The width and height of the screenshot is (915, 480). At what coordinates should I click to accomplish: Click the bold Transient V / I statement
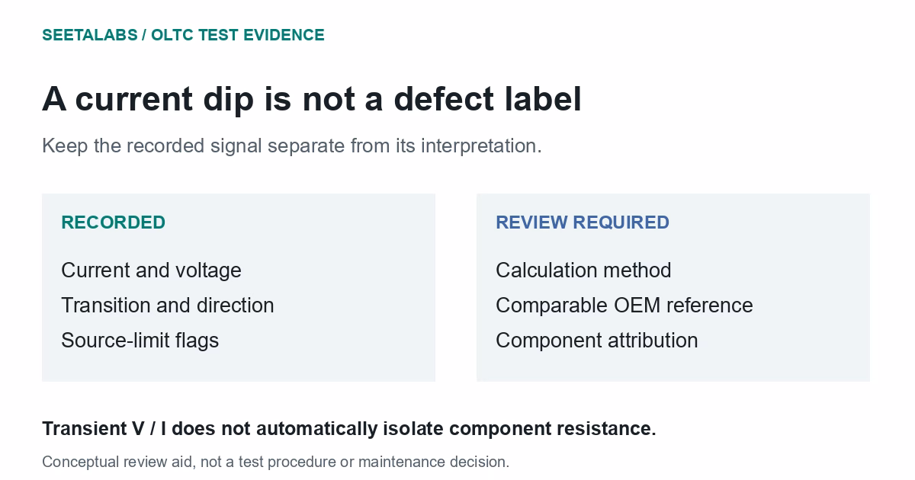[348, 429]
